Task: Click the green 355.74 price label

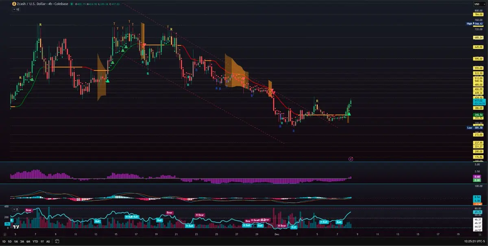Action: click(478, 115)
